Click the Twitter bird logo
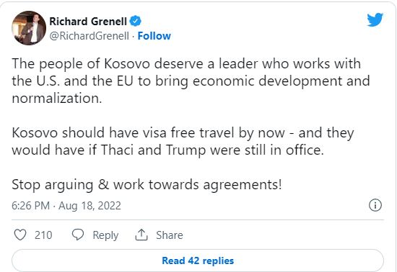 click(375, 19)
